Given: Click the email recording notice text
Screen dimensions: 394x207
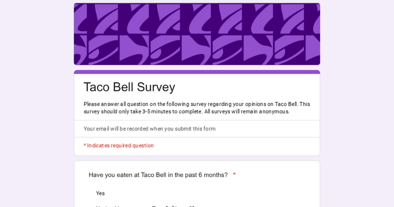Looking at the screenshot, I should pyautogui.click(x=149, y=129).
